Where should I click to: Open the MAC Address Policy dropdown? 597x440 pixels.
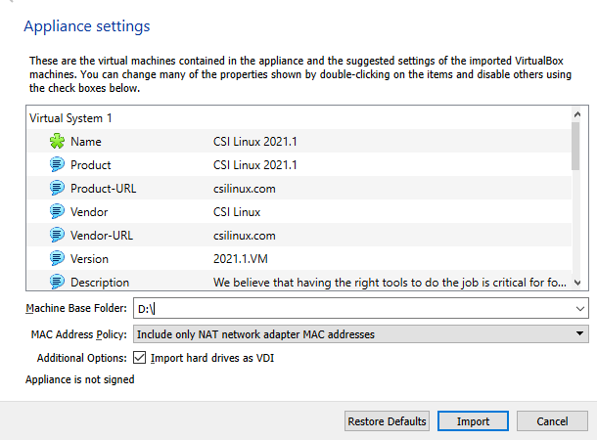(x=360, y=333)
